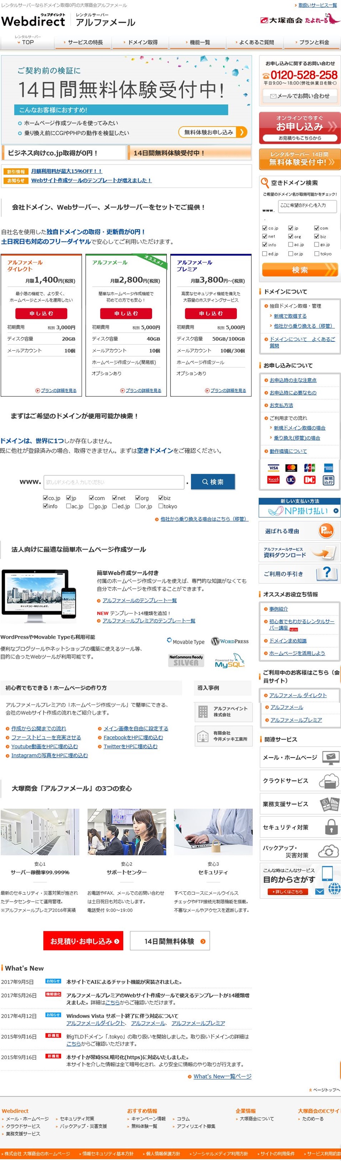Click the cloud icon in クラウドサービス
This screenshot has width=341, height=1161.
click(329, 780)
